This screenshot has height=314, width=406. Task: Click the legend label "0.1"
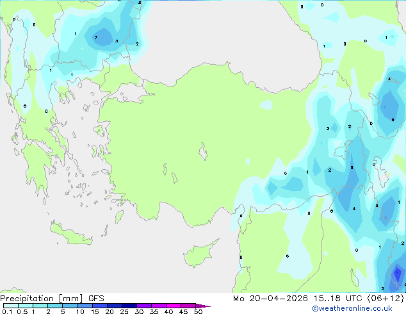click(x=7, y=311)
